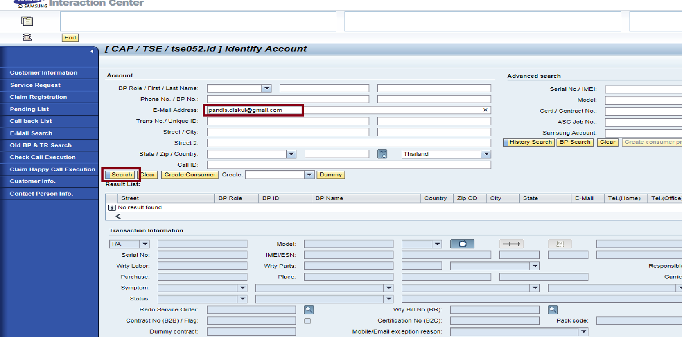
Task: Click the Samsung Account input field
Action: click(644, 133)
